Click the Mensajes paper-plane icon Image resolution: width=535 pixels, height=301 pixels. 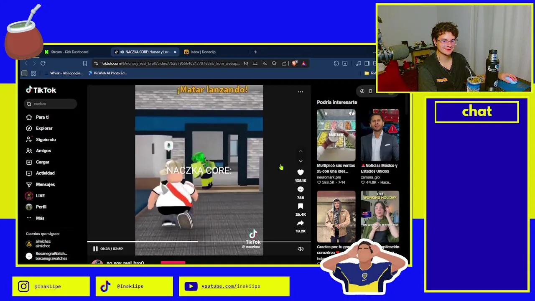[29, 184]
